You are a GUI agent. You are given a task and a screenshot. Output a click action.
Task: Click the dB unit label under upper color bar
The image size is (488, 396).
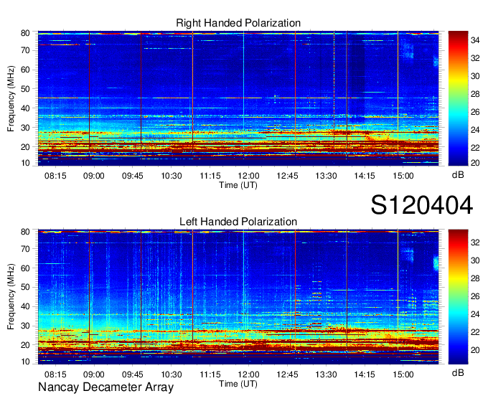(x=458, y=175)
